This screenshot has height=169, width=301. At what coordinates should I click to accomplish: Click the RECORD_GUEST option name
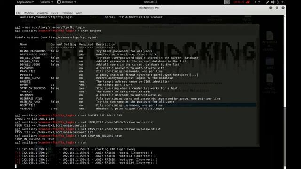point(30,78)
